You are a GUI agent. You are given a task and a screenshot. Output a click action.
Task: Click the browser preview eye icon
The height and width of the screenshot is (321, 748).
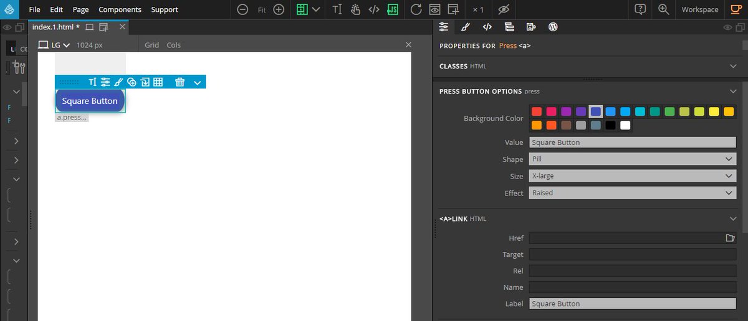pyautogui.click(x=435, y=9)
